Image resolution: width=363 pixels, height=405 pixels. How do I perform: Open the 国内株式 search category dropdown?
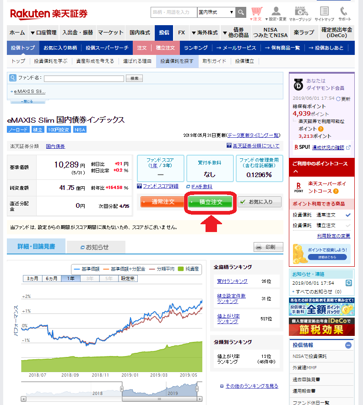[216, 12]
